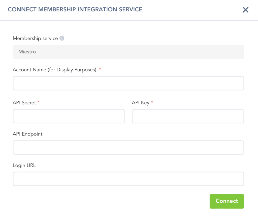Close the Connect Membership Integration dialog

pyautogui.click(x=245, y=10)
